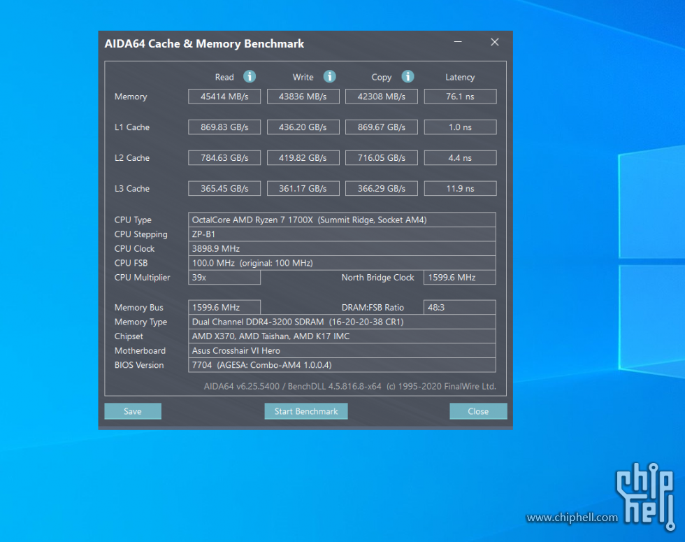This screenshot has width=685, height=542.
Task: Click the L2 Cache row label
Action: click(132, 158)
